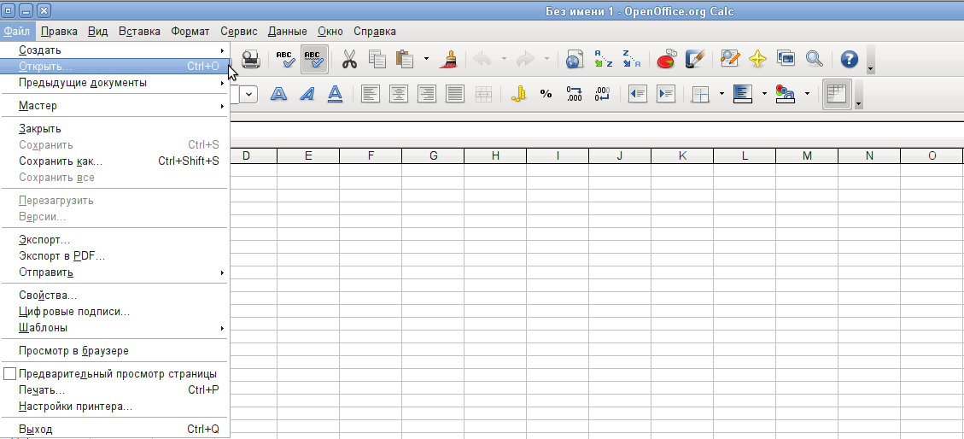This screenshot has width=964, height=439.
Task: Justify cell text
Action: pos(454,94)
